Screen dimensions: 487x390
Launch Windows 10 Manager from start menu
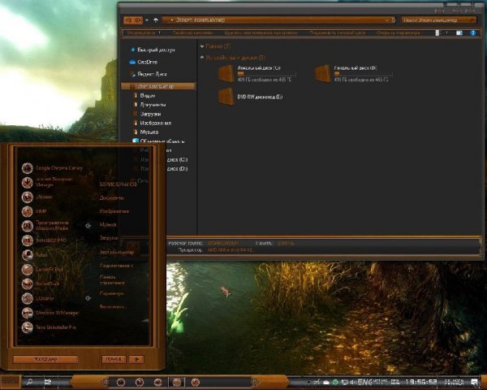(50, 313)
